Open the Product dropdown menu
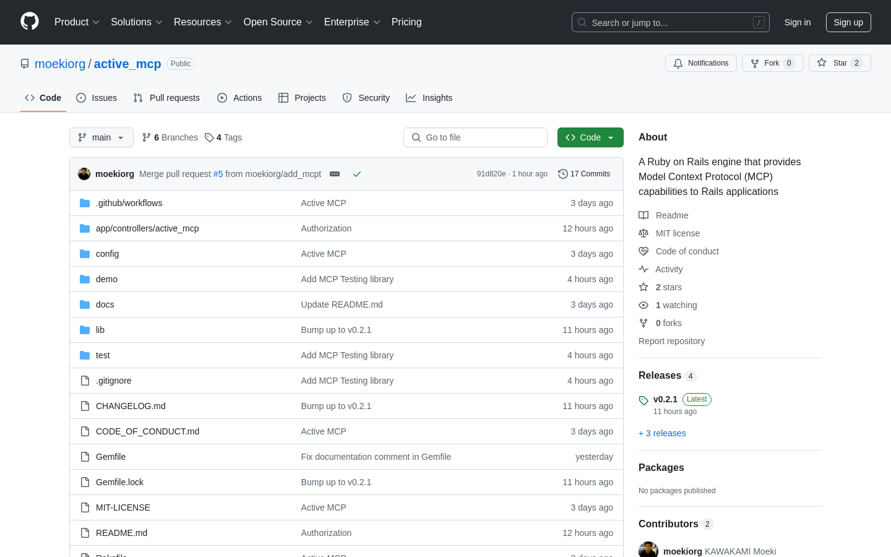 coord(77,22)
